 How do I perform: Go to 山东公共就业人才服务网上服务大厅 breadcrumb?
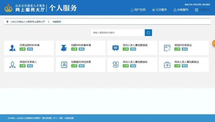click(28, 22)
